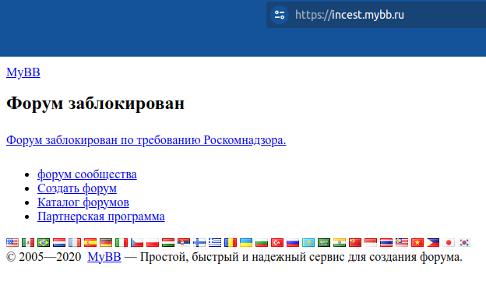486x306 pixels.
Task: Click the 'Создать форум' link
Action: pyautogui.click(x=77, y=188)
